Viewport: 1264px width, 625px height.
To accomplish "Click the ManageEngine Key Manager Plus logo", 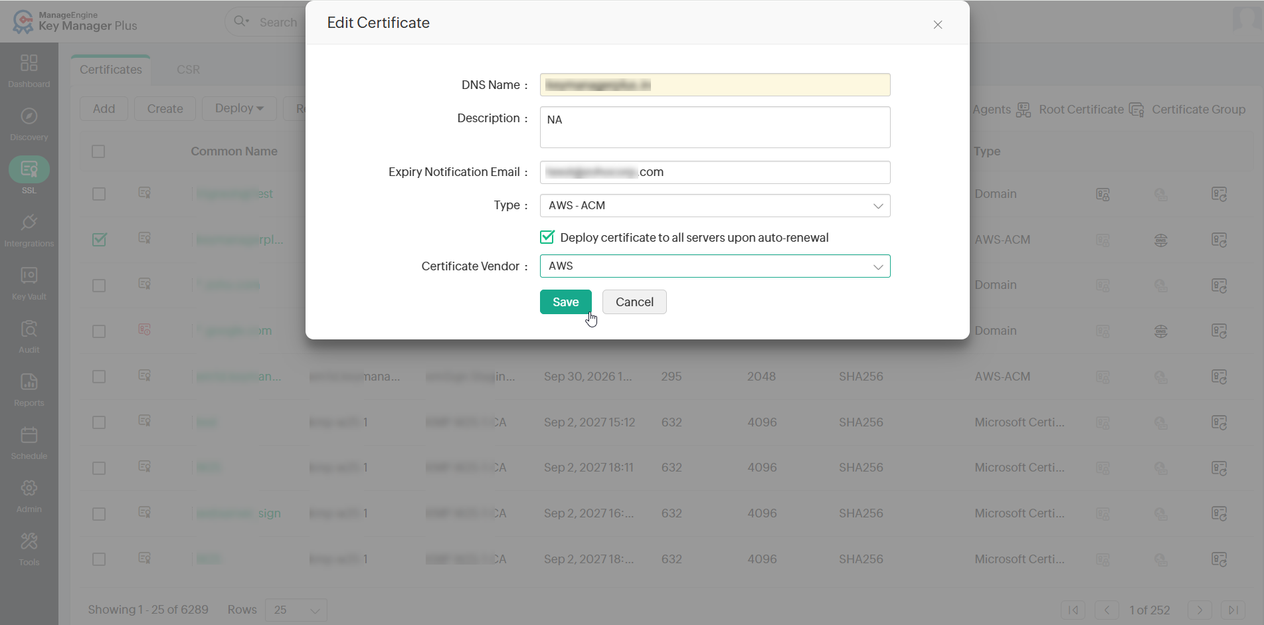I will coord(74,21).
